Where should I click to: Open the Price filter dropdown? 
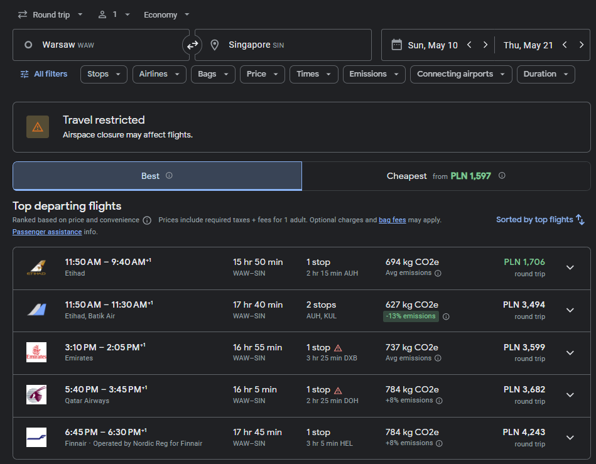[x=263, y=74]
